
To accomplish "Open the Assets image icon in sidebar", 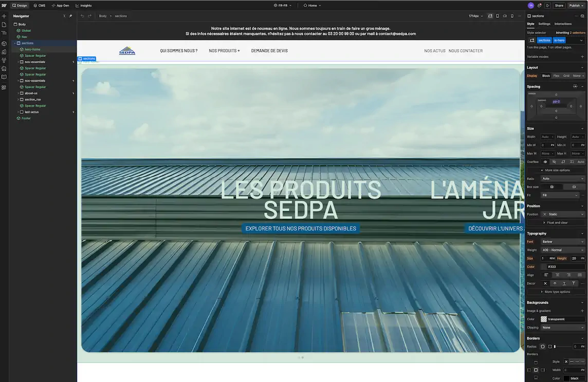I will click(4, 68).
